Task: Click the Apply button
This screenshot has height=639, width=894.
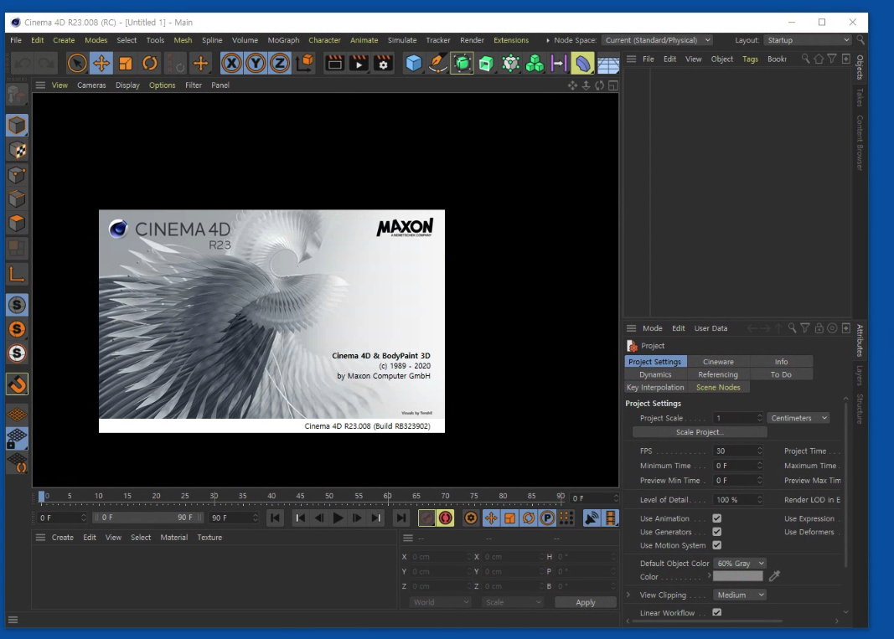Action: (585, 602)
